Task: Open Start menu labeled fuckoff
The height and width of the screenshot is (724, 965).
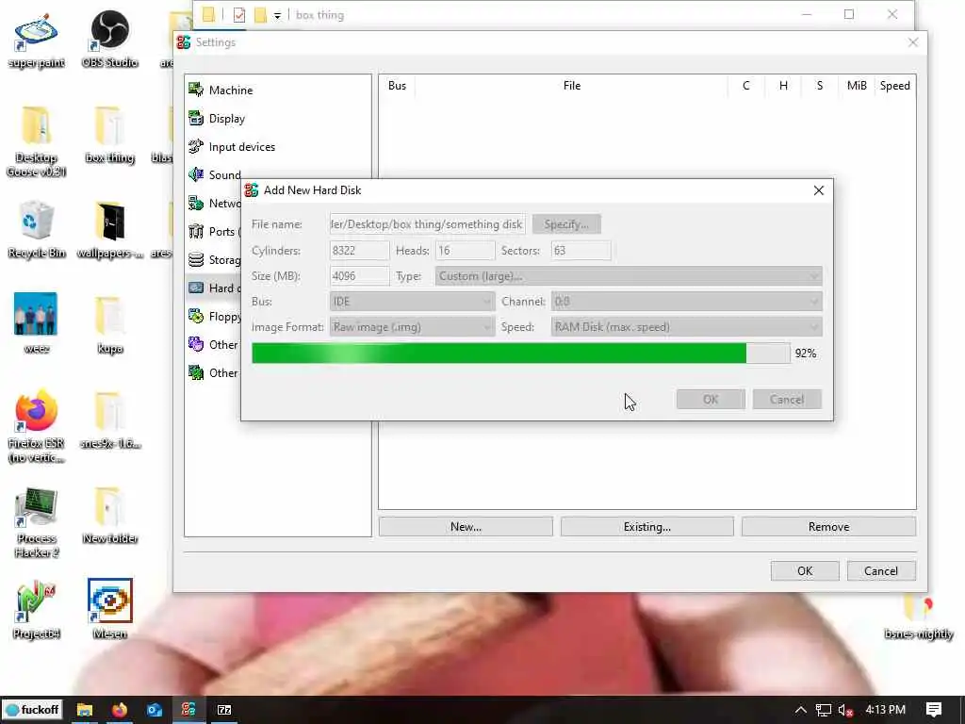Action: click(32, 710)
